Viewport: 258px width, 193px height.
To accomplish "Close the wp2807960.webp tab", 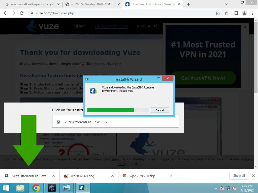I will (118, 5).
